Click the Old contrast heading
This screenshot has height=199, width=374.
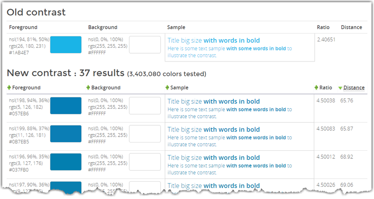tap(36, 12)
